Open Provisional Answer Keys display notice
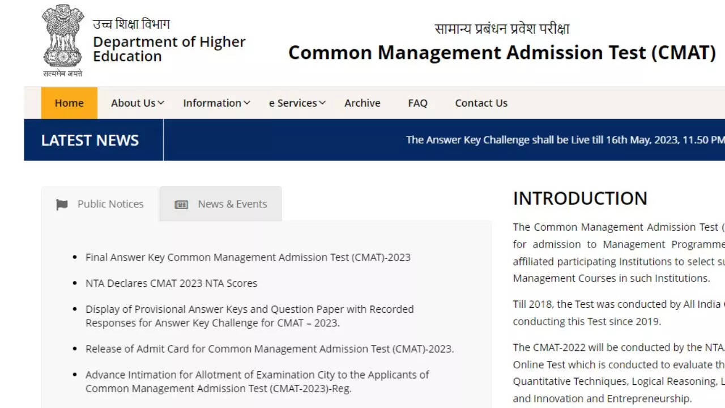The height and width of the screenshot is (408, 725). (249, 316)
